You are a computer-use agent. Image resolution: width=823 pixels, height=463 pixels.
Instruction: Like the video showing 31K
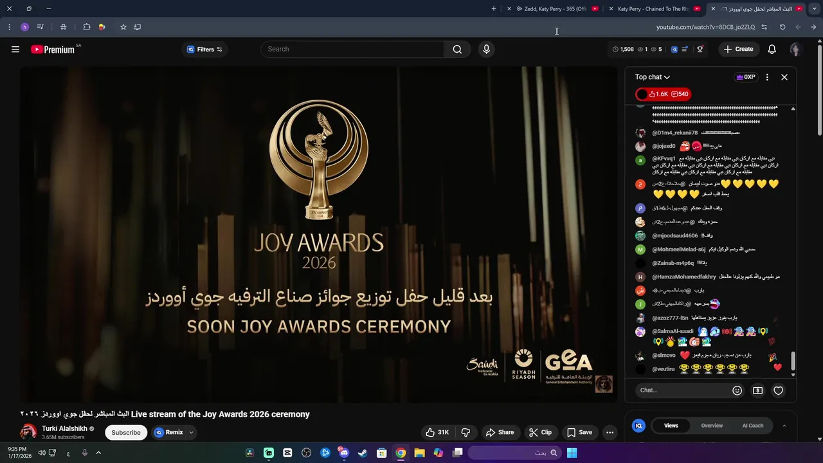pos(437,432)
